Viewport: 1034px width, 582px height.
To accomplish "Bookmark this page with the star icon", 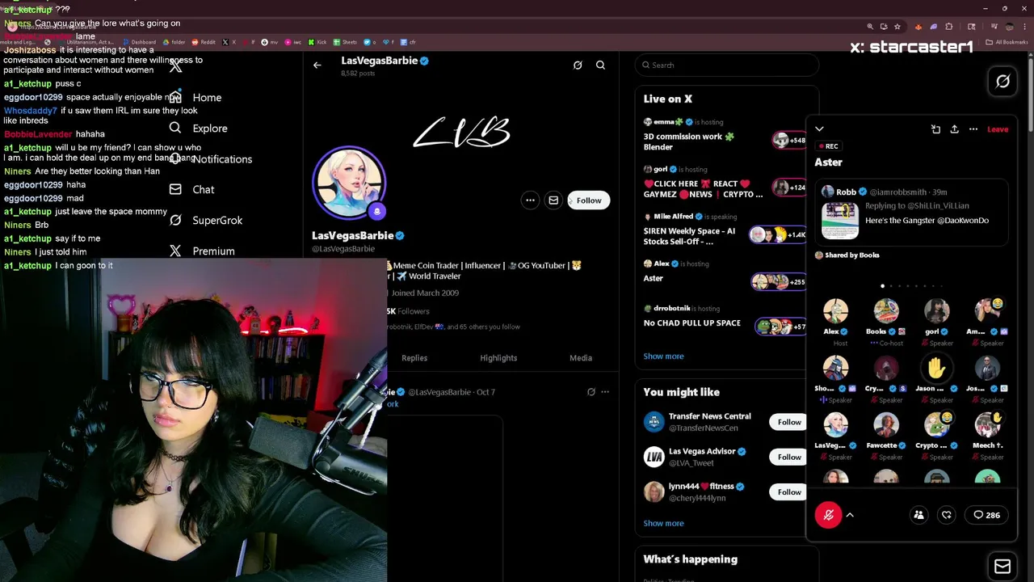I will pyautogui.click(x=897, y=27).
